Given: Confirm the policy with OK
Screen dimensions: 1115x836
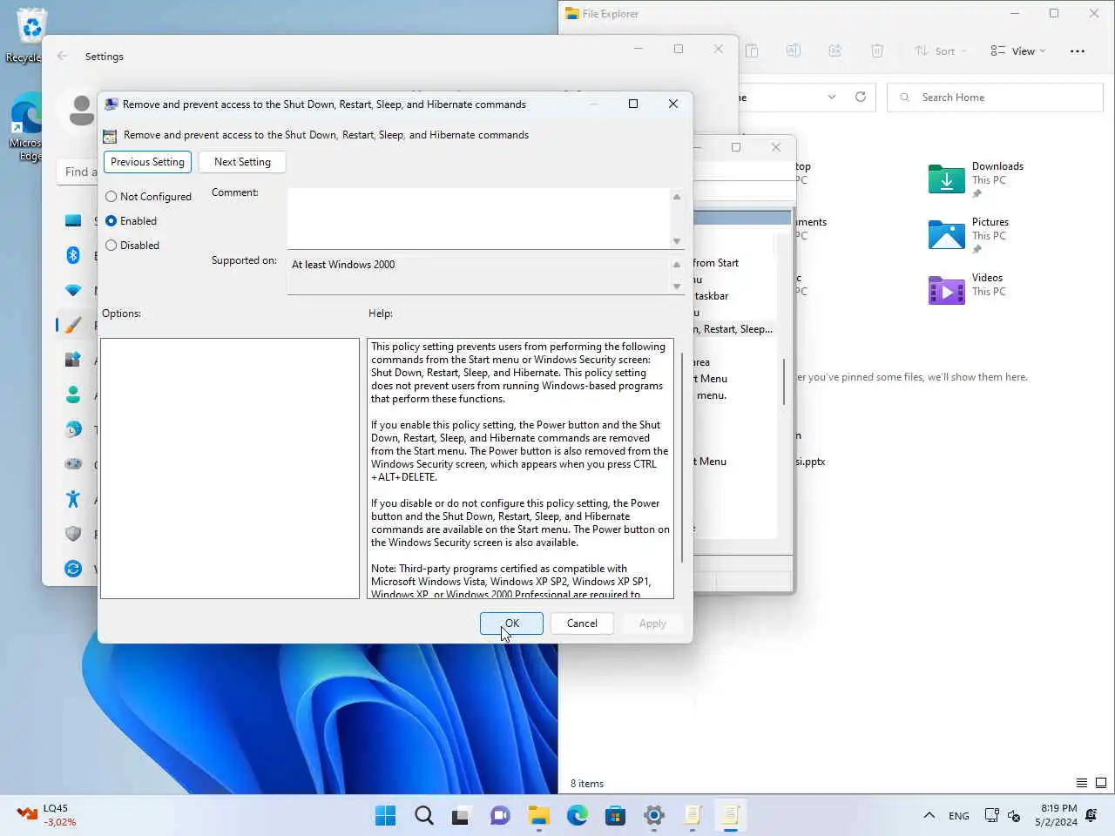Looking at the screenshot, I should [511, 624].
